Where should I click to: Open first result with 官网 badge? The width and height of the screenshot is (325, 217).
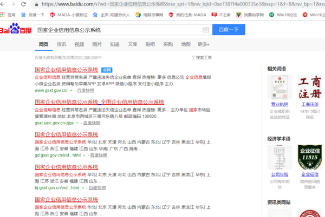pos(66,70)
